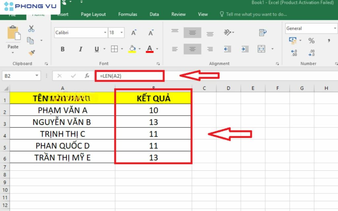Click the Wrap Text icon
The height and width of the screenshot is (211, 338).
(263, 32)
